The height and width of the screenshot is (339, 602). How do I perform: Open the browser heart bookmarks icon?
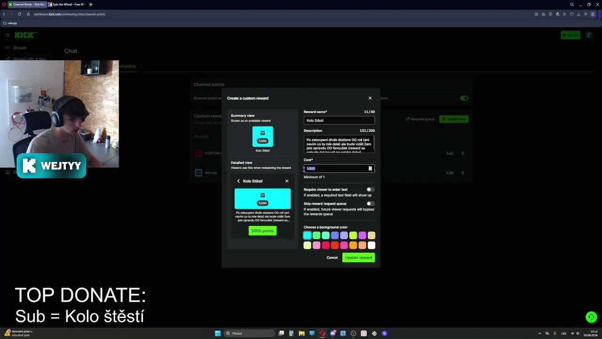tap(571, 14)
